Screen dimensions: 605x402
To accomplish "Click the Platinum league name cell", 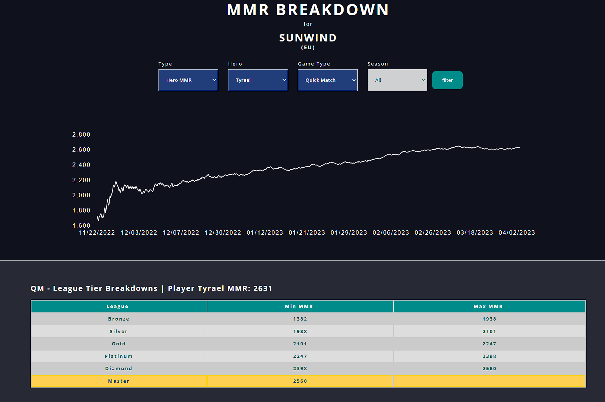I will (x=119, y=356).
